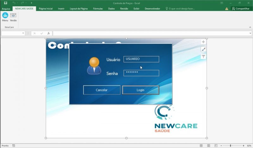Viewport: 253px width, 148px height.
Task: Open Customize Quick Access Toolbar dropdown
Action: click(x=31, y=3)
